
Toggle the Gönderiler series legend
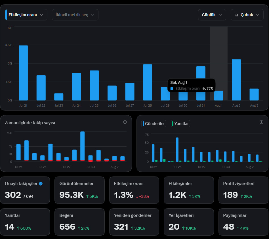[x=154, y=124]
